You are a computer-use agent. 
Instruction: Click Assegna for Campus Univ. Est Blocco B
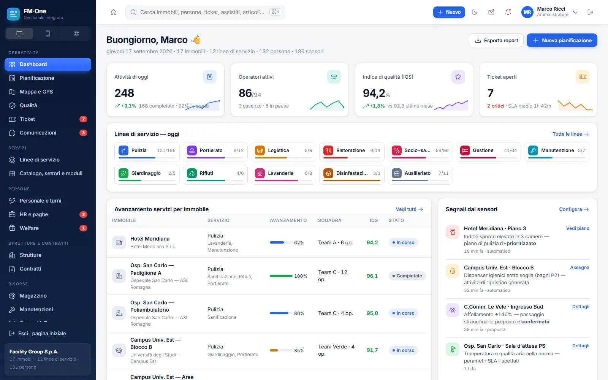pyautogui.click(x=579, y=268)
